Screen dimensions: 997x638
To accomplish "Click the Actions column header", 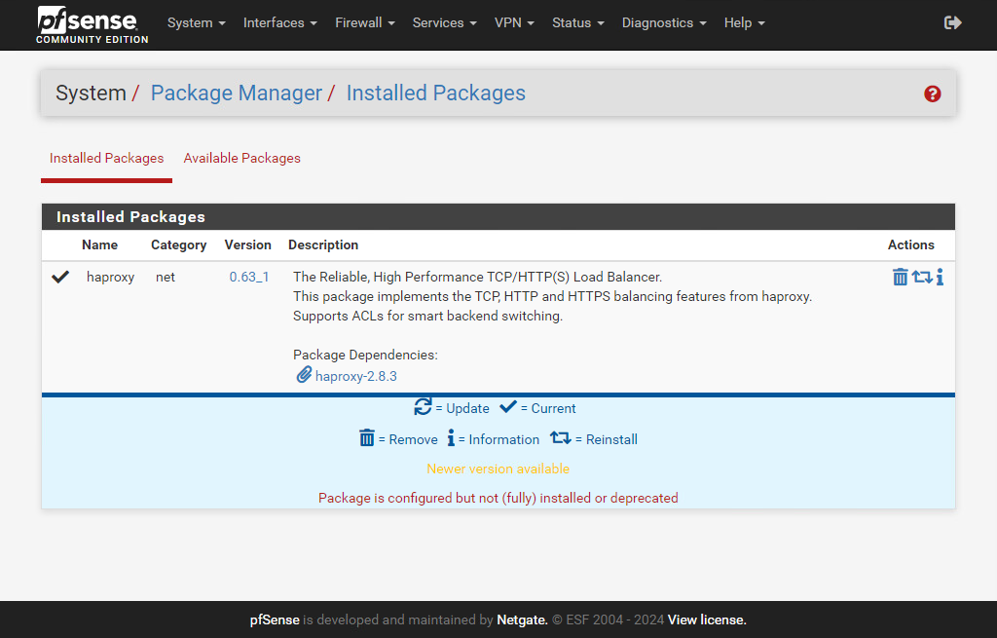I will tap(911, 244).
